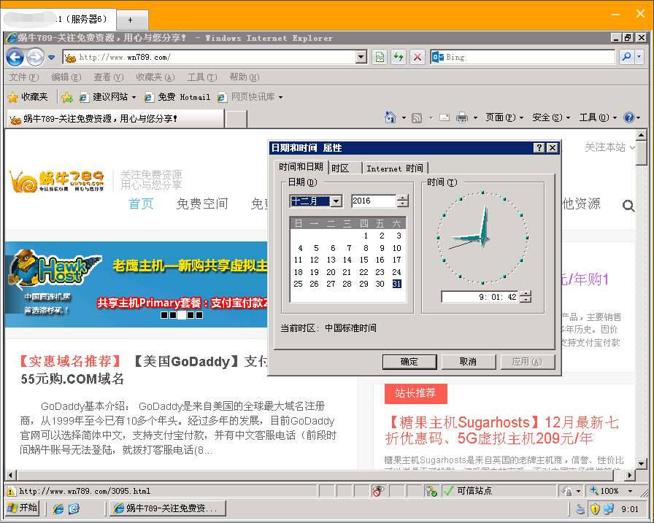Click the compatibility view icon
The image size is (654, 523).
tap(380, 57)
